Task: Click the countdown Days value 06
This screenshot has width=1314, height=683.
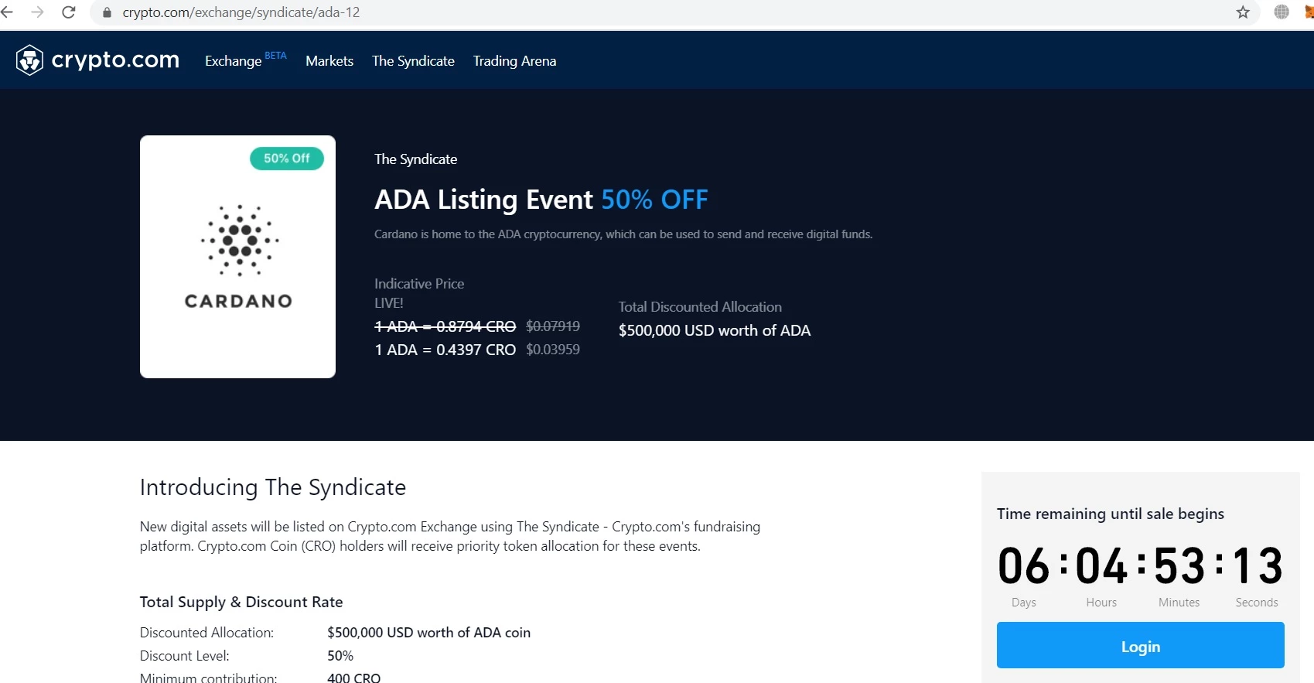Action: pyautogui.click(x=1023, y=565)
